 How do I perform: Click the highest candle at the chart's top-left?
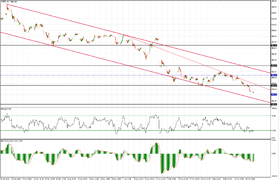7,6
